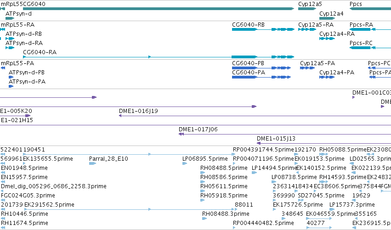Select protein CG6040-PB

[261, 68]
